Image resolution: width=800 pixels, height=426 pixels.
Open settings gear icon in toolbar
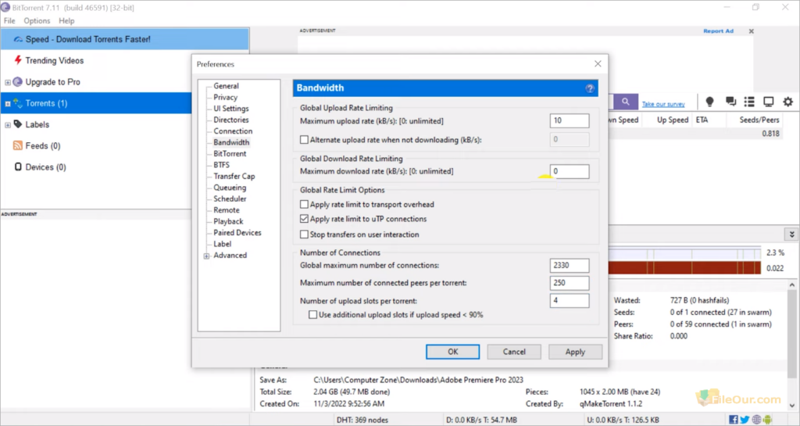coord(788,102)
